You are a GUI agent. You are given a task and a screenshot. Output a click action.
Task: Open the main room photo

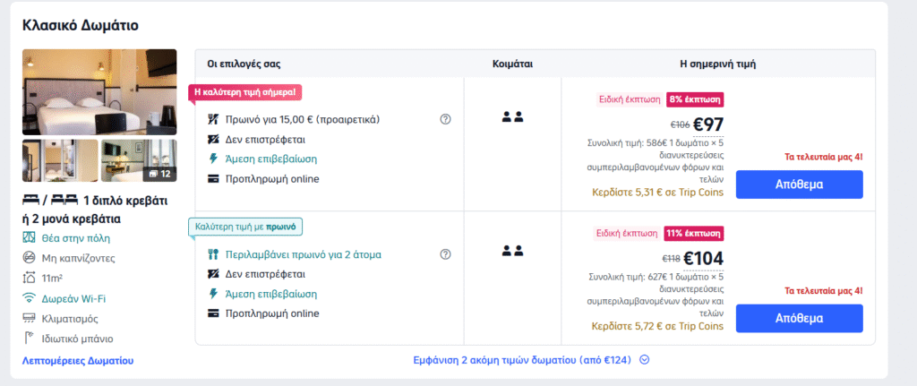coord(99,91)
